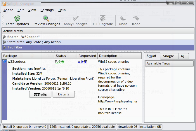Click the "Install 0, upgrade 0, remove 0" status
196x131 pixels.
[25, 127]
